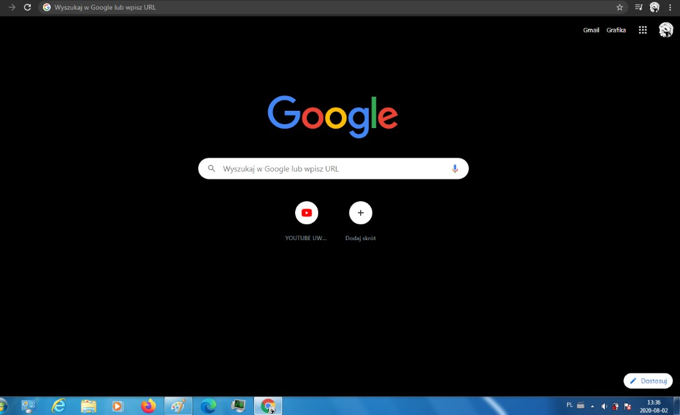Expand hidden system tray icons

[x=592, y=406]
